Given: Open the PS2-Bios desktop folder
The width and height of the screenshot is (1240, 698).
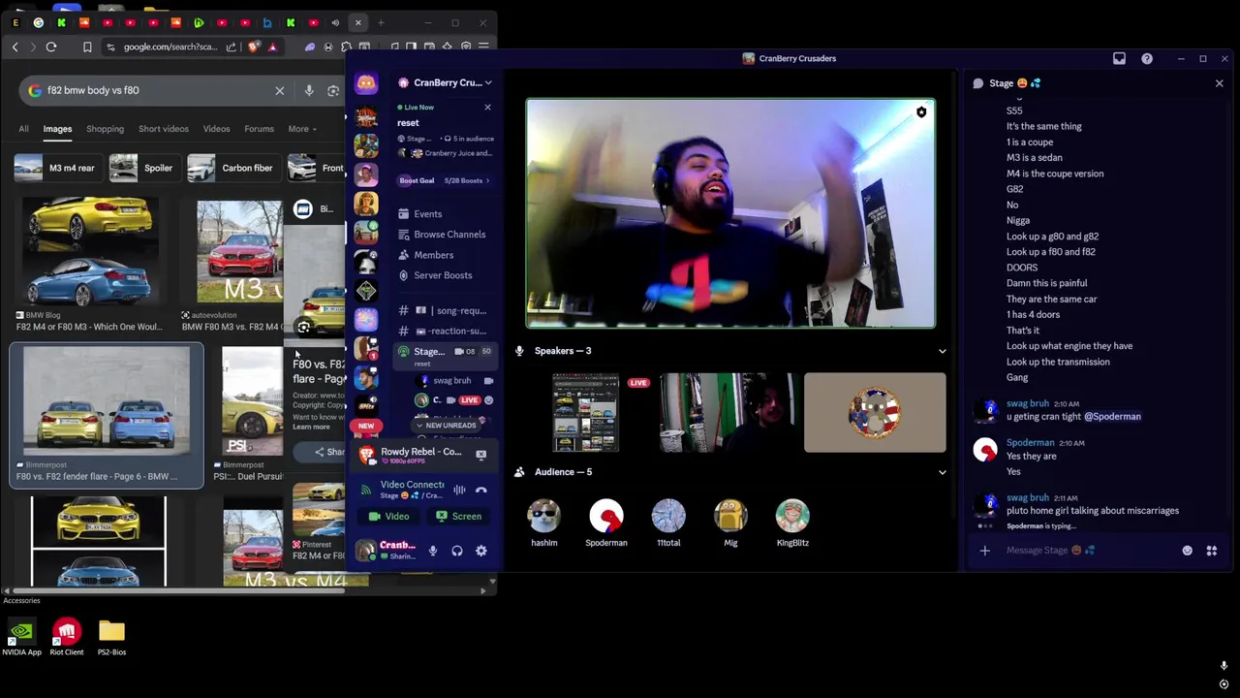Looking at the screenshot, I should coord(111,638).
